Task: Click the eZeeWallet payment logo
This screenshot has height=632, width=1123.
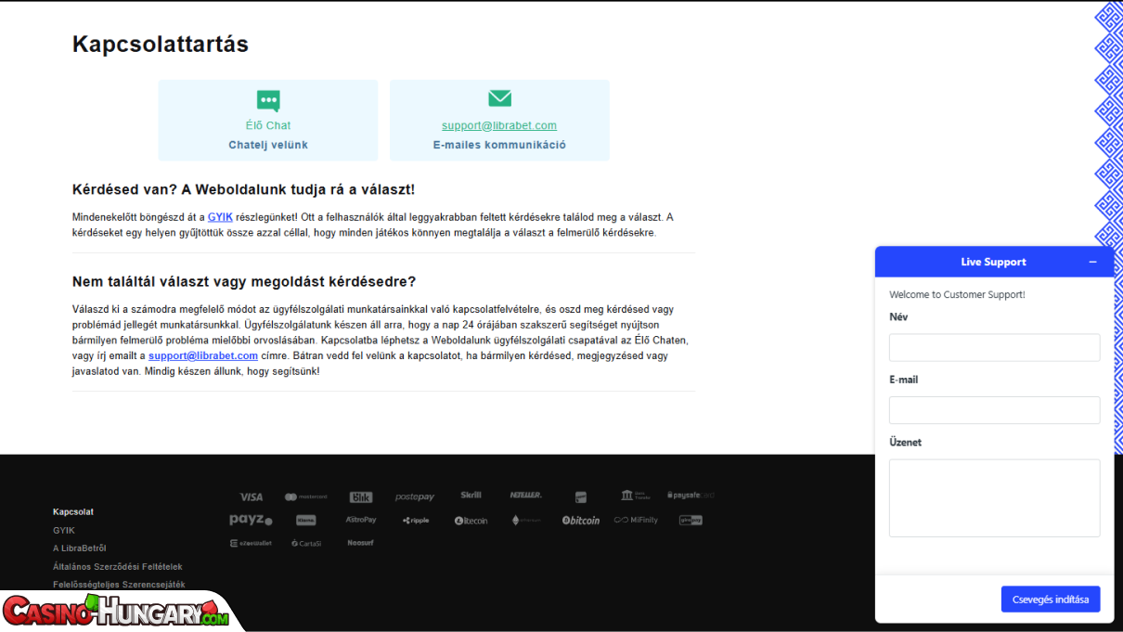Action: tap(251, 543)
